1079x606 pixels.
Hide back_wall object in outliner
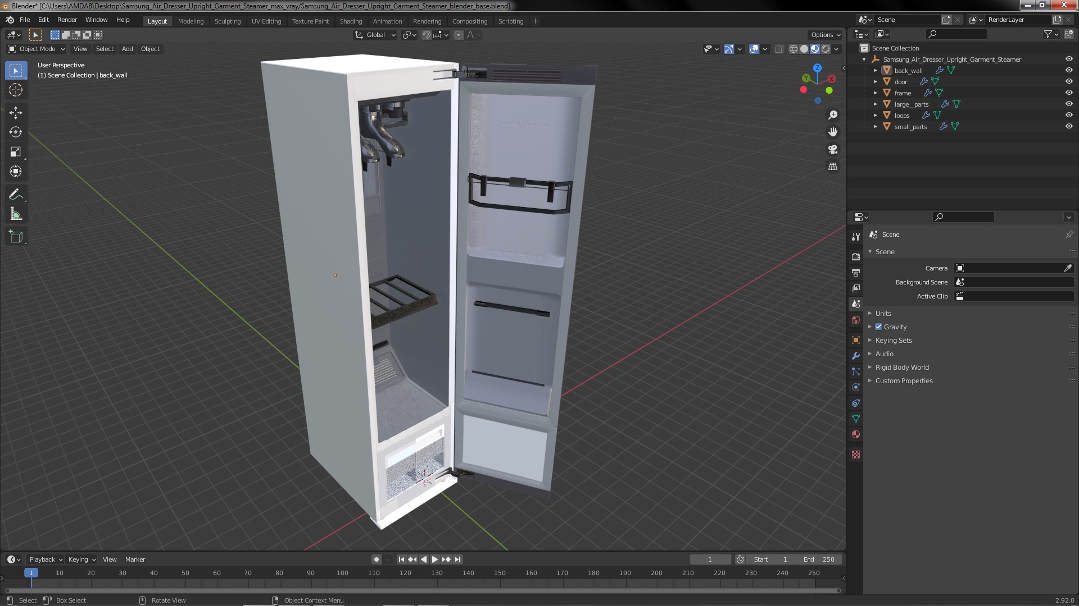(x=1068, y=70)
